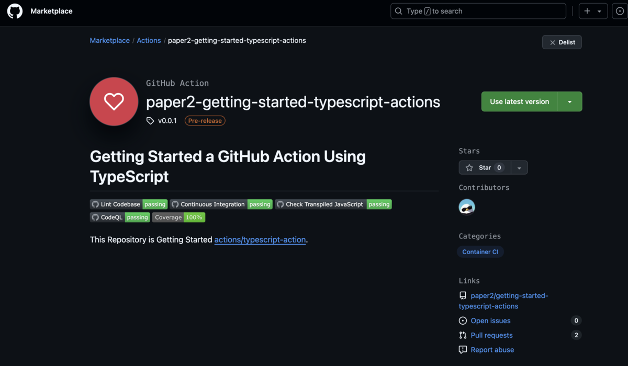Click the Open issues circle icon
Image resolution: width=628 pixels, height=366 pixels.
[x=463, y=321]
